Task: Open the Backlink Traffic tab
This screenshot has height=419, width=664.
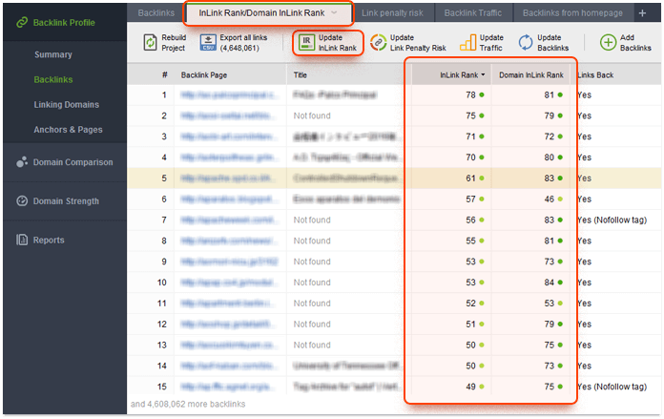Action: [472, 13]
